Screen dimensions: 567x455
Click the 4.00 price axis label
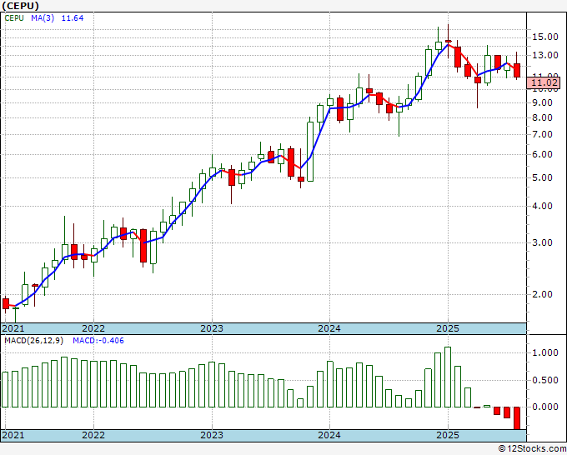(543, 206)
